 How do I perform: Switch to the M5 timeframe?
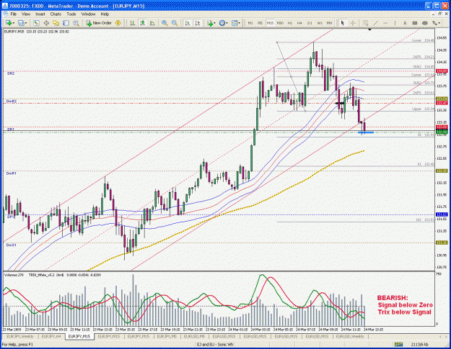260,23
